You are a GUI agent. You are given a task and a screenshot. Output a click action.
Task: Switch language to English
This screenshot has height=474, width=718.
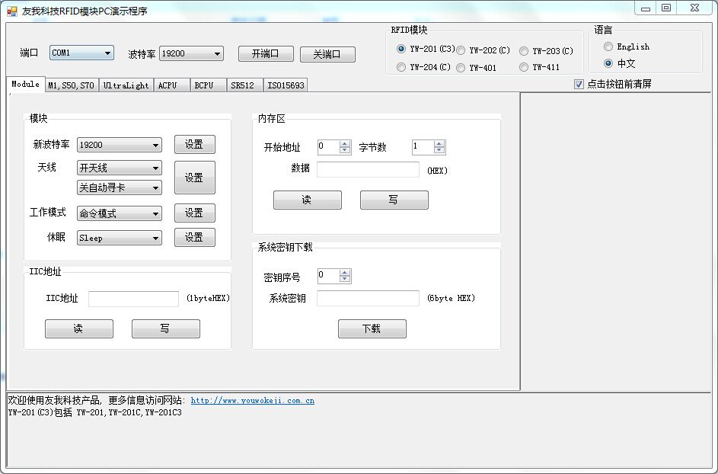[x=608, y=46]
